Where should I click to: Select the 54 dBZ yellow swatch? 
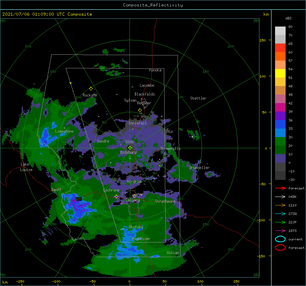point(280,73)
